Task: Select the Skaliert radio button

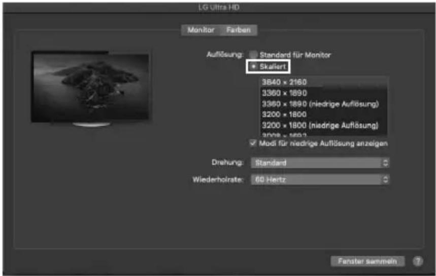Action: coord(253,66)
